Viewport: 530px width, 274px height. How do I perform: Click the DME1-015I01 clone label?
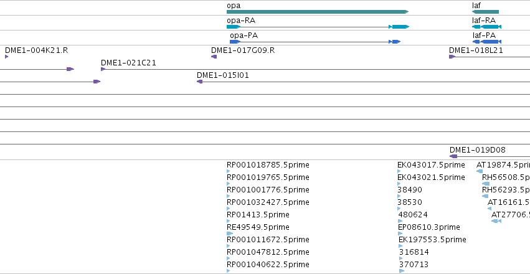[223, 75]
